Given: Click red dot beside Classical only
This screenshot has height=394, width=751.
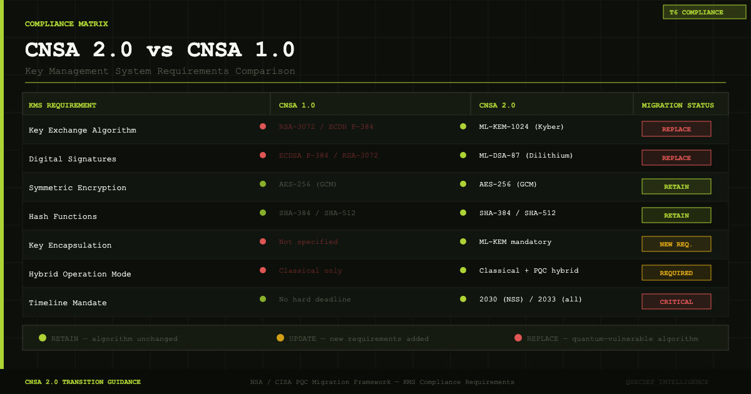Looking at the screenshot, I should 263,270.
